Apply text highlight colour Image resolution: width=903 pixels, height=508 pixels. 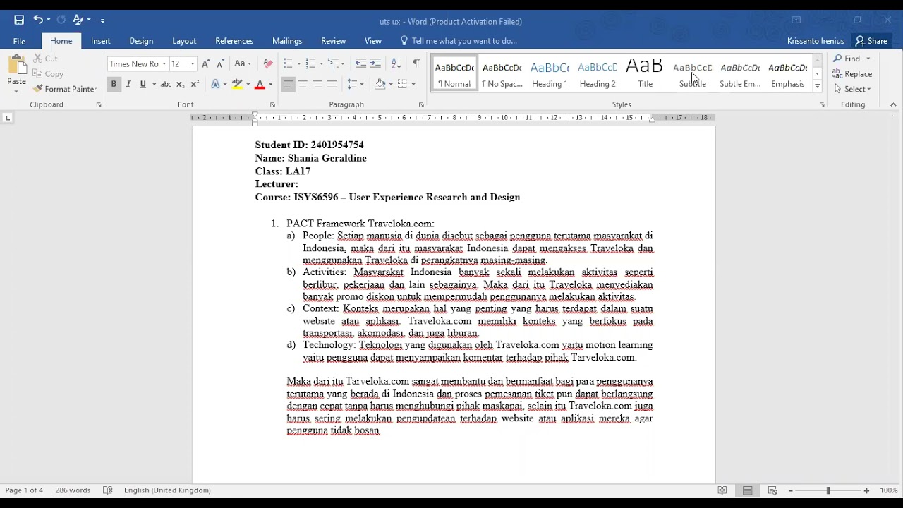pyautogui.click(x=238, y=84)
